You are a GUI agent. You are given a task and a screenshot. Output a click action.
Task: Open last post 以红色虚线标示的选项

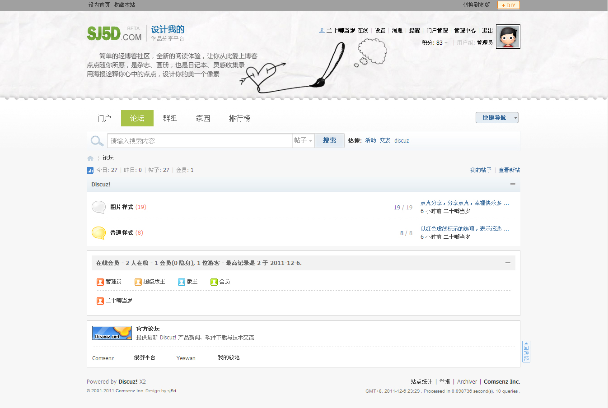[465, 229]
